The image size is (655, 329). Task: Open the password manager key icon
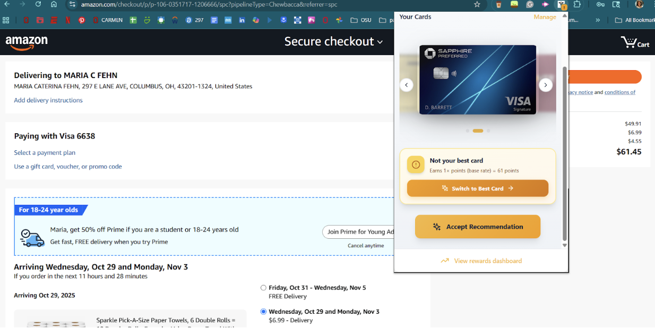(600, 4)
